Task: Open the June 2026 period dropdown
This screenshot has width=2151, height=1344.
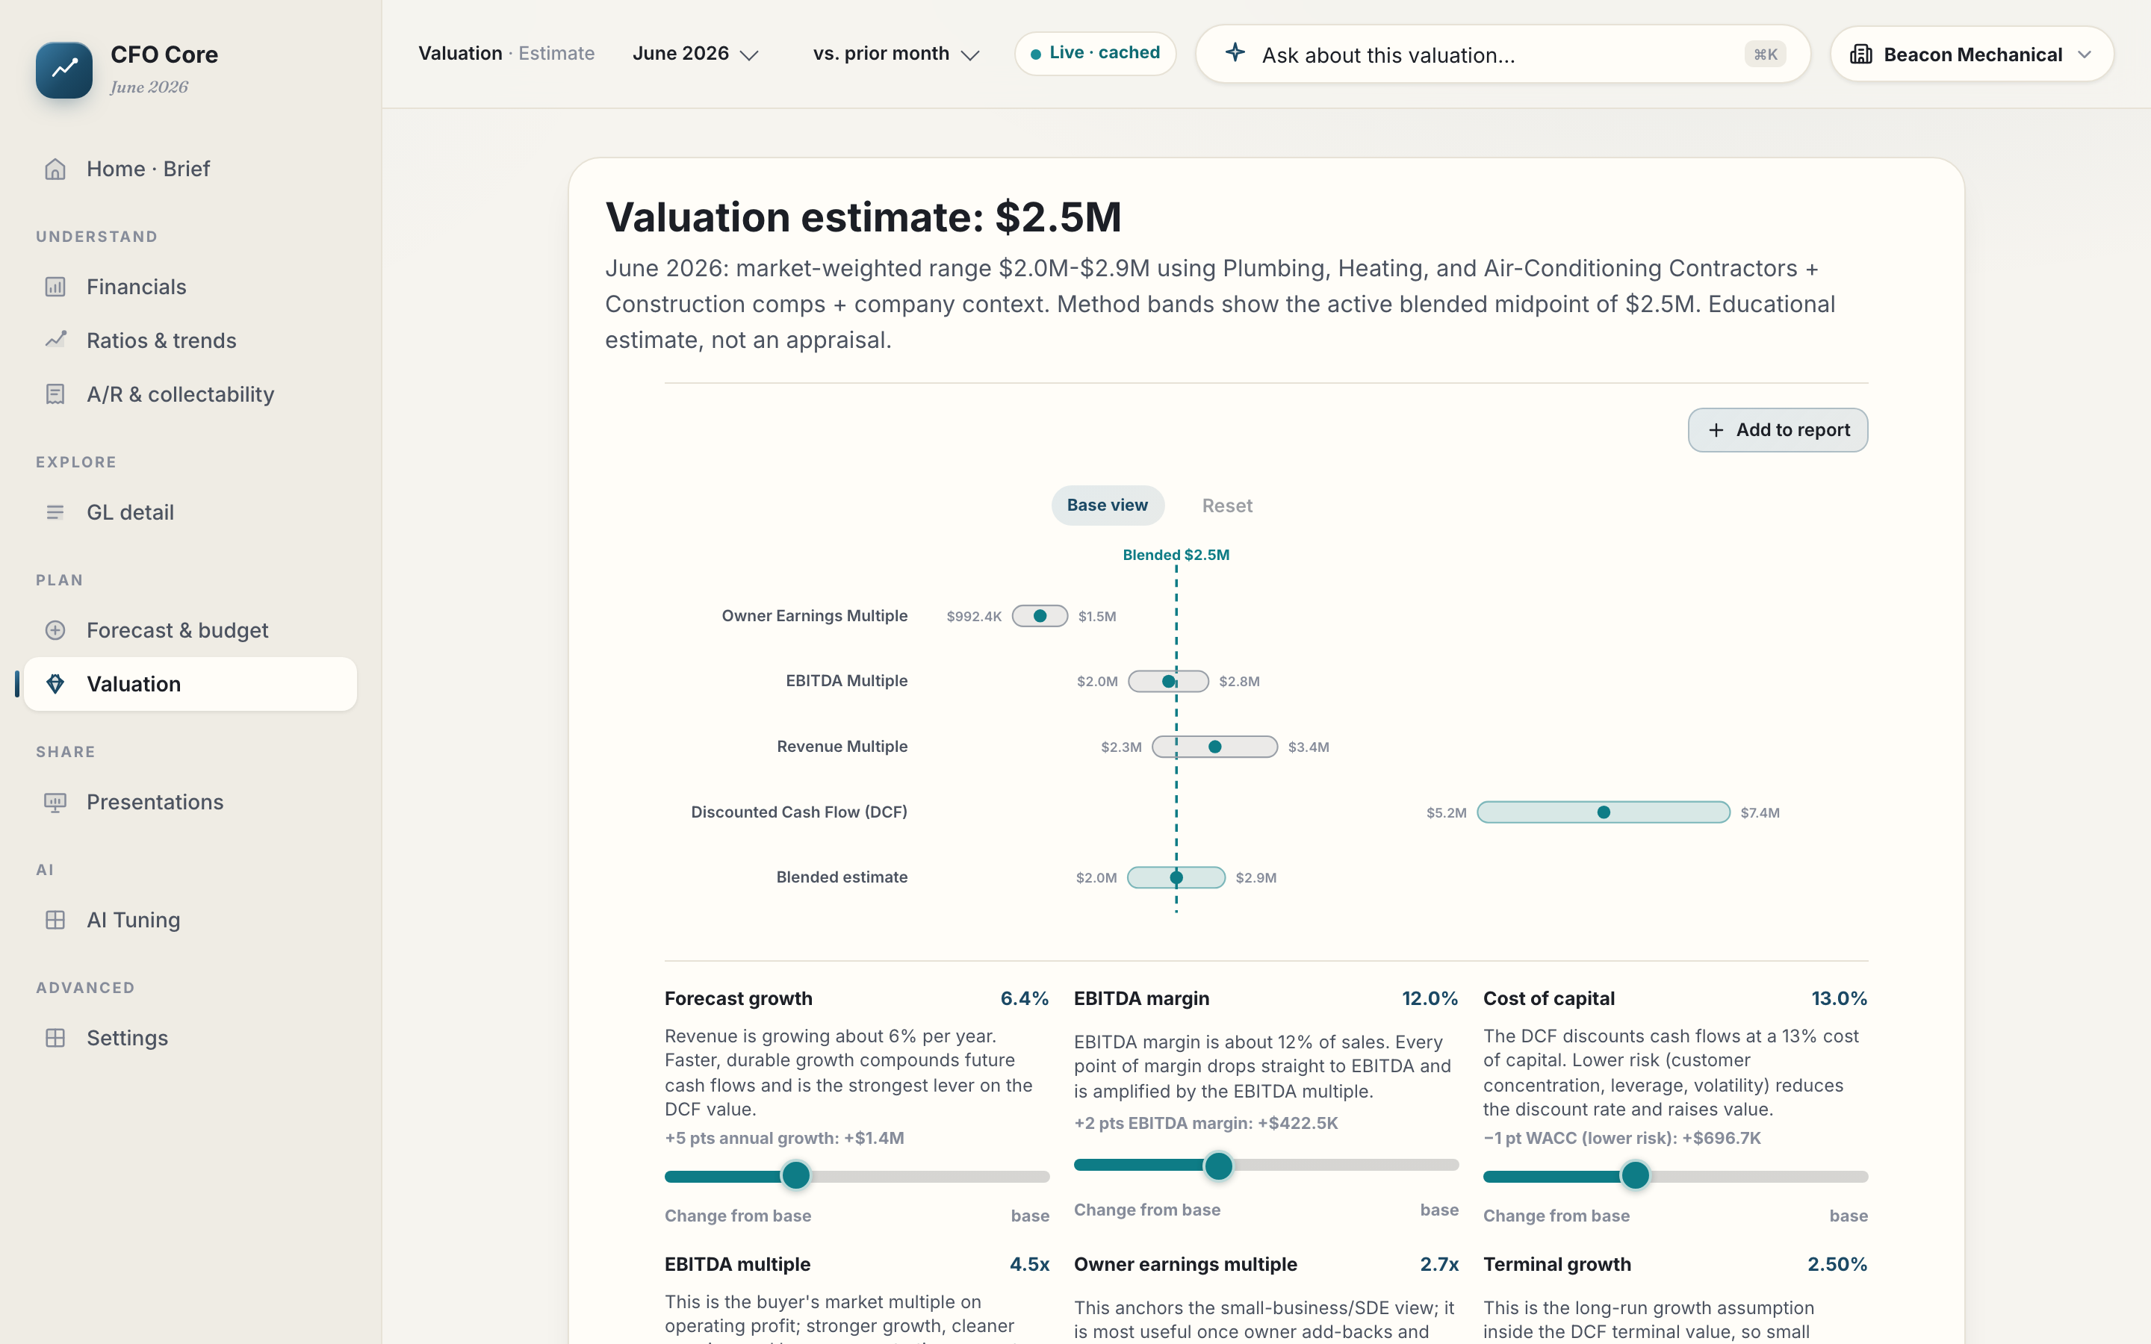Action: [695, 55]
